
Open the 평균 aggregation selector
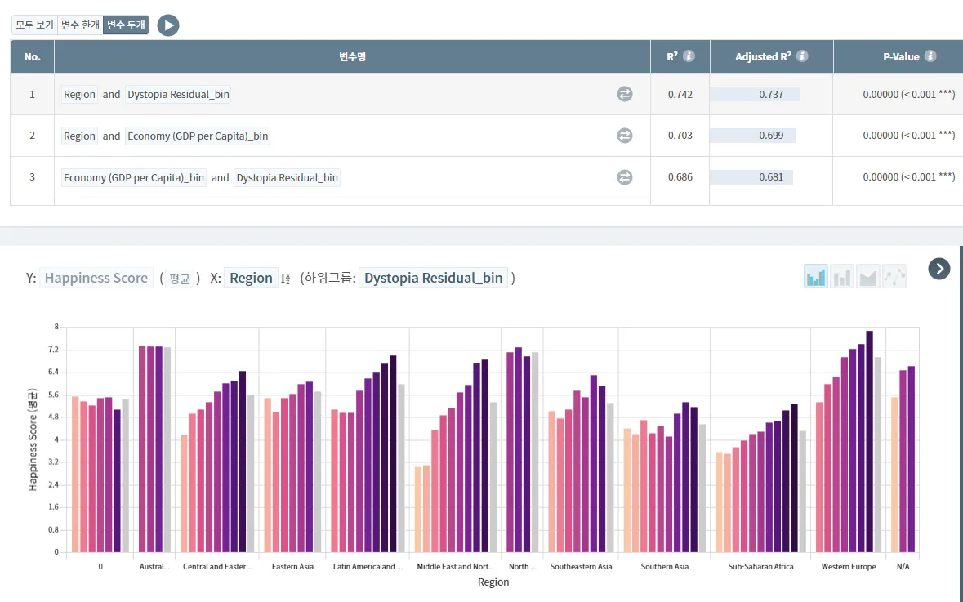click(x=180, y=279)
